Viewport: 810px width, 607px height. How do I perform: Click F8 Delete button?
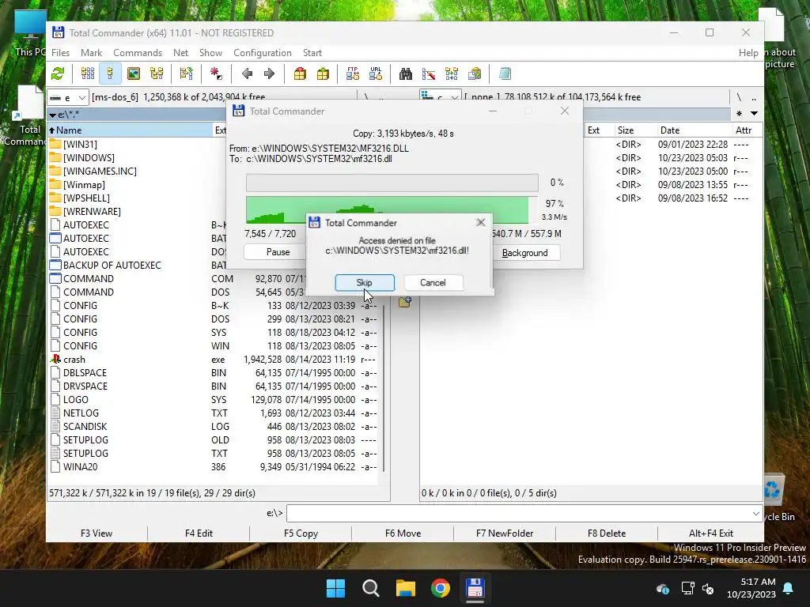[x=607, y=533]
